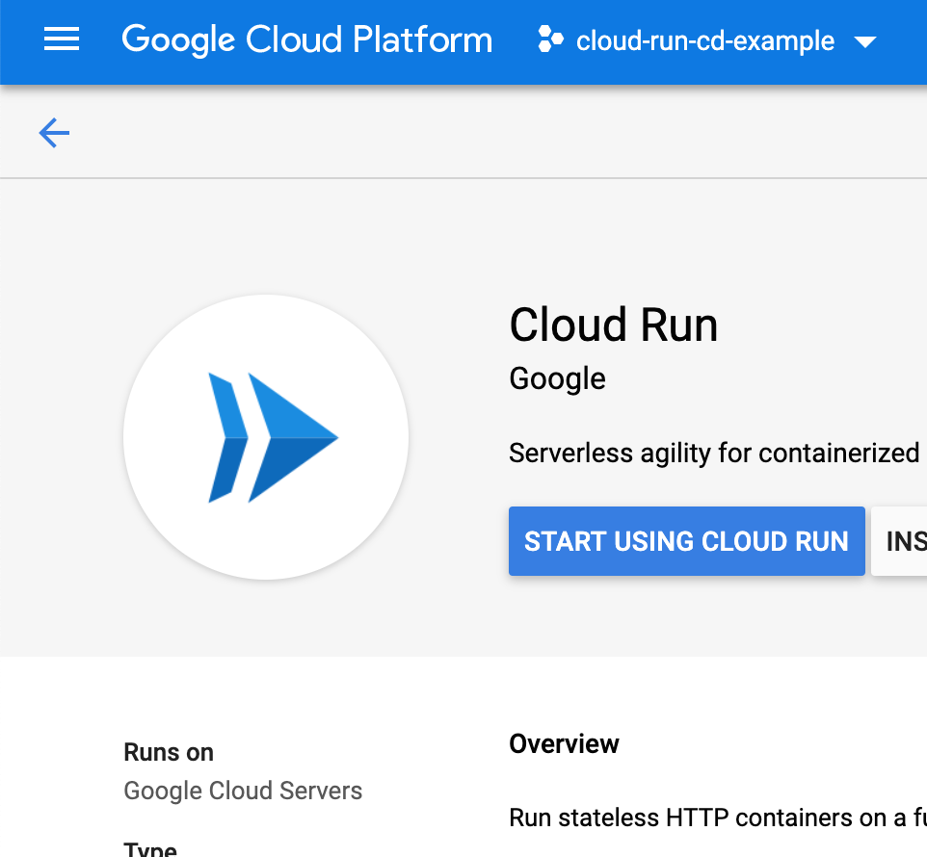Open the hamburger navigation menu
Image resolution: width=927 pixels, height=857 pixels.
coord(62,39)
